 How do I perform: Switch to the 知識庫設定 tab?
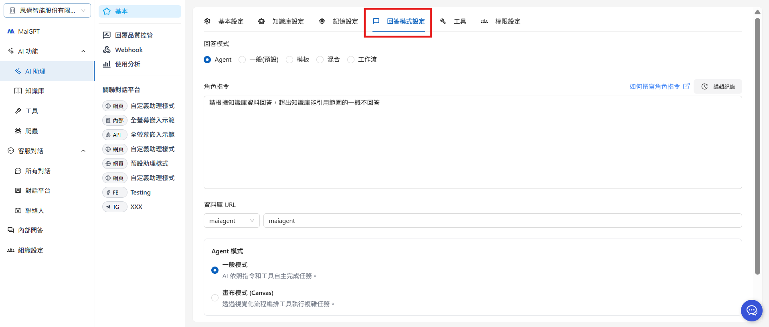[x=281, y=21]
